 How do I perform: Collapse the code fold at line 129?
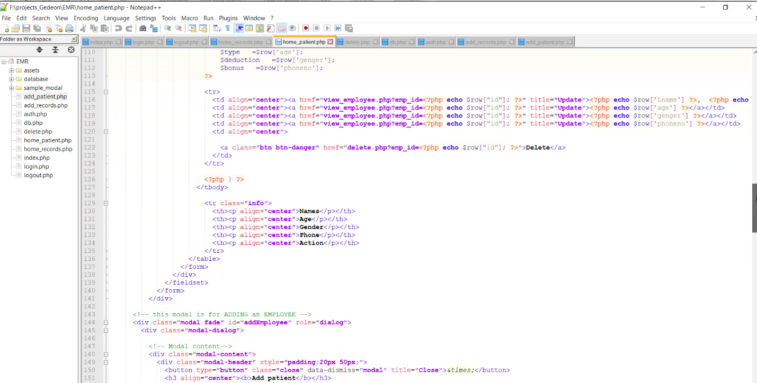tap(106, 203)
